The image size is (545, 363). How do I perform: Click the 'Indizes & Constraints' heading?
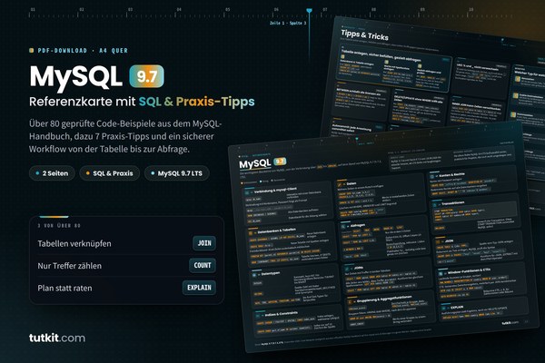coord(282,314)
